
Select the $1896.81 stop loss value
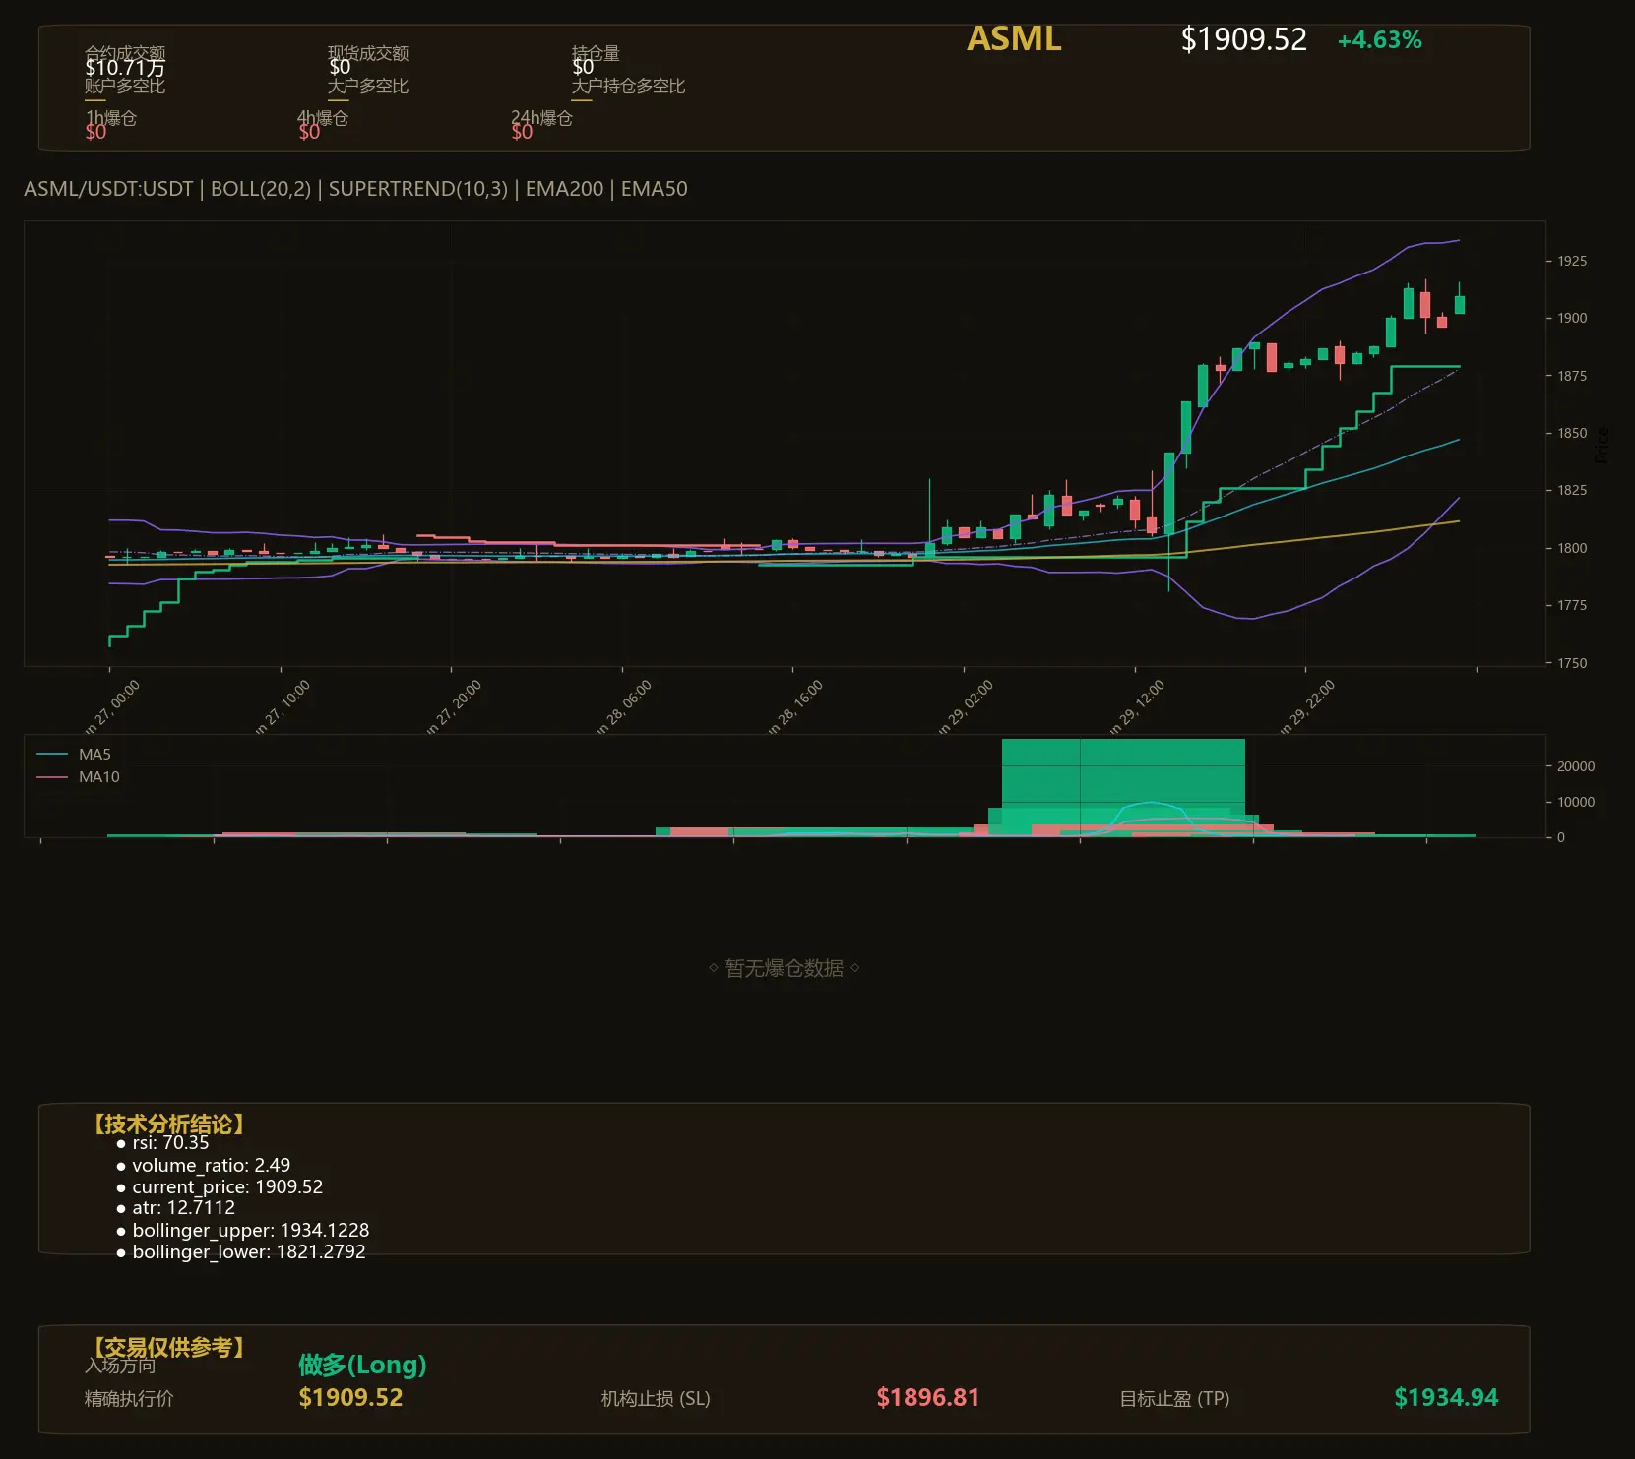[928, 1398]
